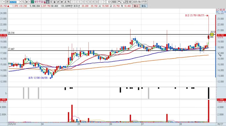Screen dimensions: 226x126
Task: Select the yellow price marker box
Action: [x=212, y=34]
